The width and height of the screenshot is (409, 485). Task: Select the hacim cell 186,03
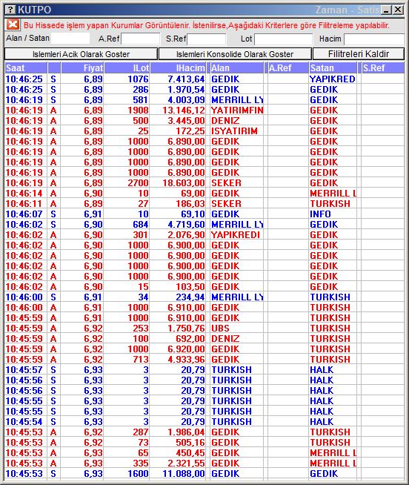coord(178,203)
